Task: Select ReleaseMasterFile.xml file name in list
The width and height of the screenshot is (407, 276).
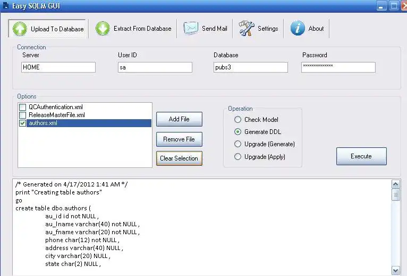Action: [x=57, y=115]
